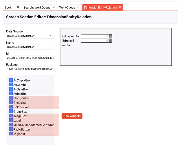Click the ellipsis button in Cílová entita field
Screen dimensions: 178x145
[107, 36]
